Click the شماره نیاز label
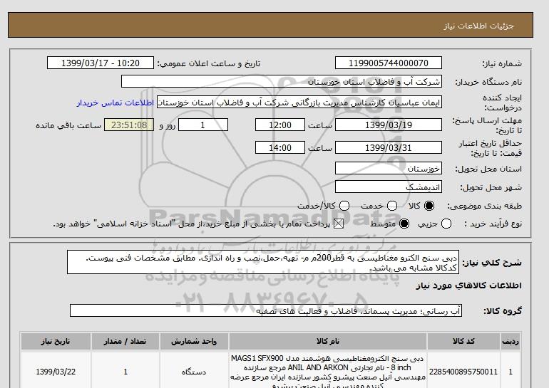 tap(502, 63)
